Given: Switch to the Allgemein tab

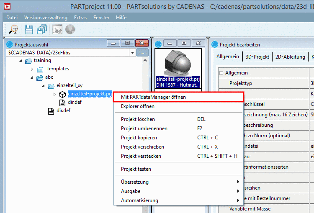Looking at the screenshot, I should pyautogui.click(x=228, y=56).
